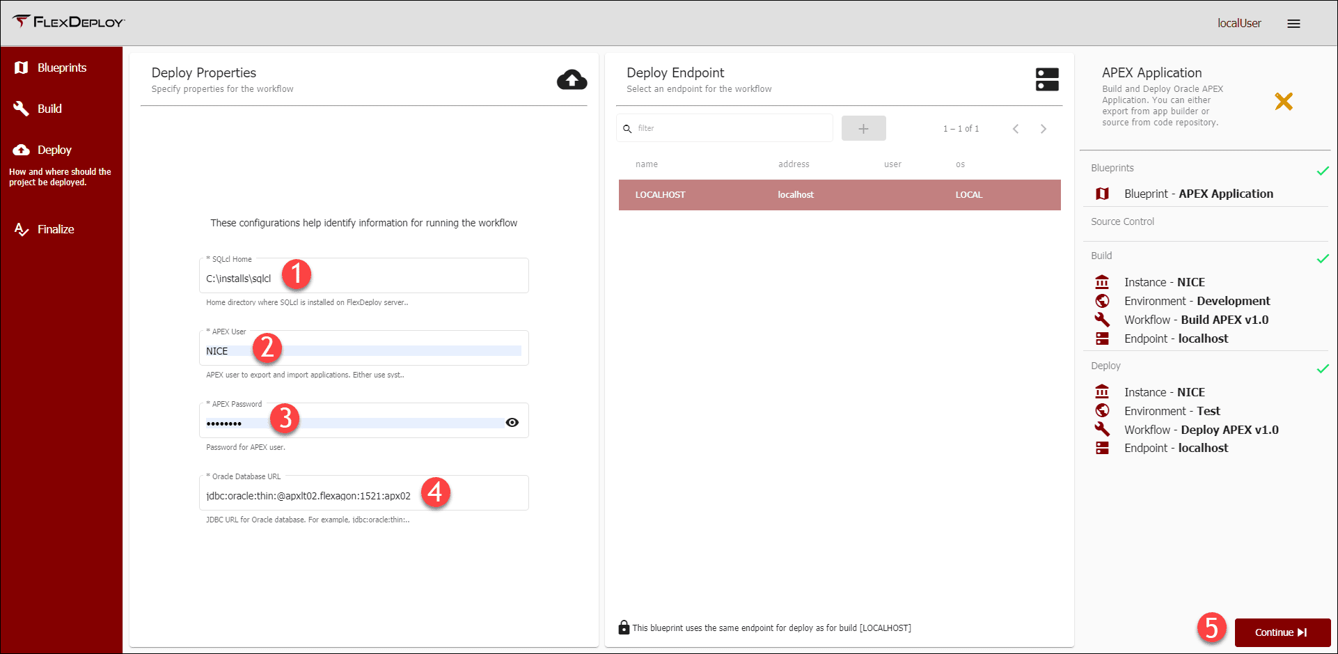Open the Finalize step in sidebar

[56, 229]
